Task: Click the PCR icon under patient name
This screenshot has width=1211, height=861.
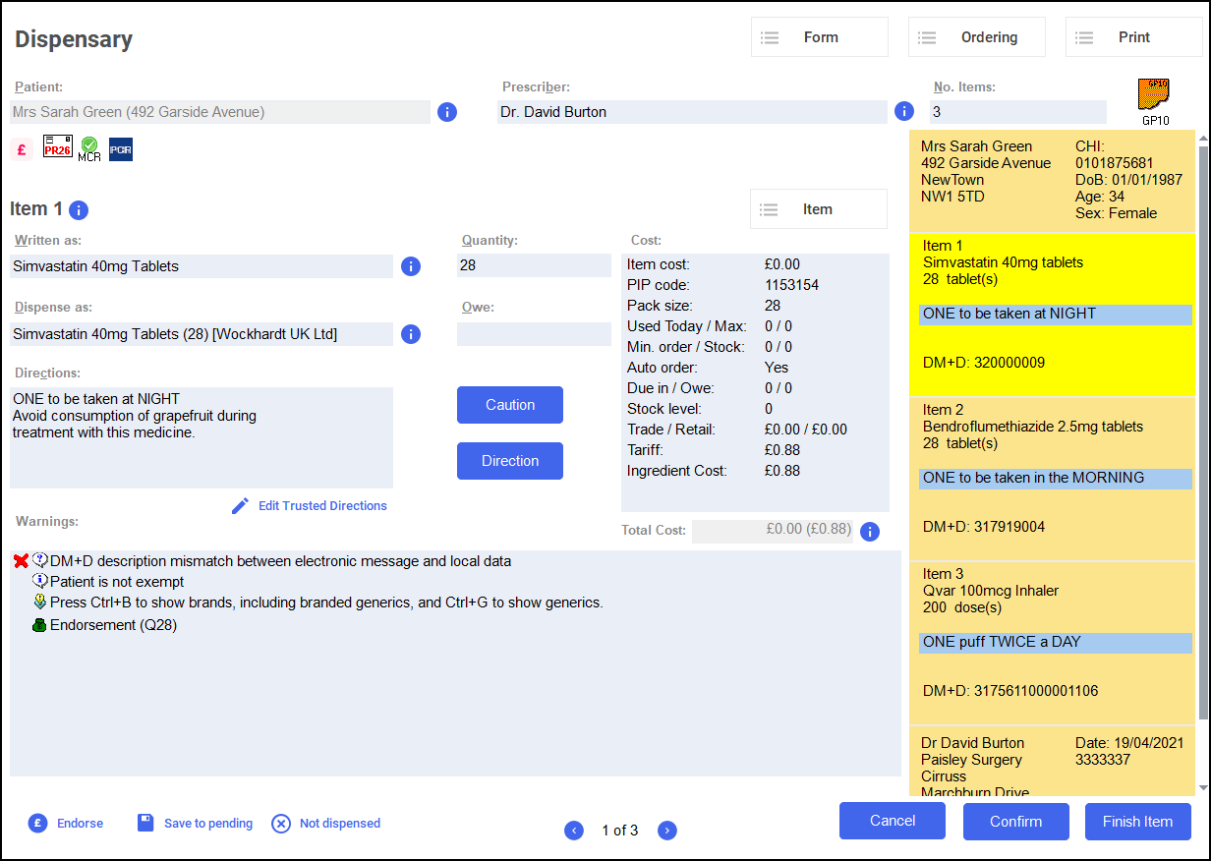Action: [x=120, y=149]
